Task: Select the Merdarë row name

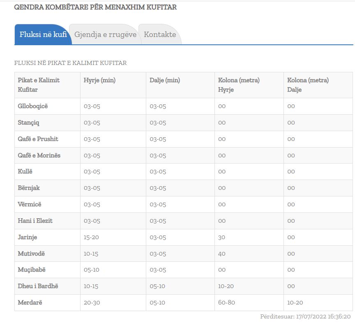Action: click(x=30, y=302)
